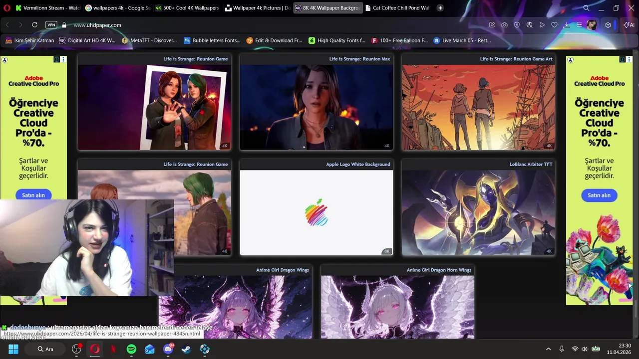Open Bubble letters Fonts bookmark
Image resolution: width=639 pixels, height=359 pixels.
pyautogui.click(x=212, y=40)
